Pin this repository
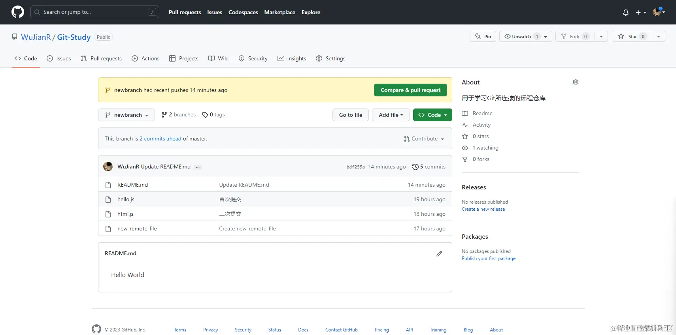This screenshot has width=676, height=335. click(483, 36)
